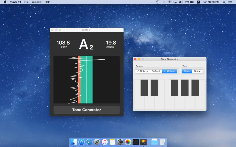The height and width of the screenshot is (147, 236).
Task: Launch iTunes from the Dock
Action: click(x=105, y=142)
